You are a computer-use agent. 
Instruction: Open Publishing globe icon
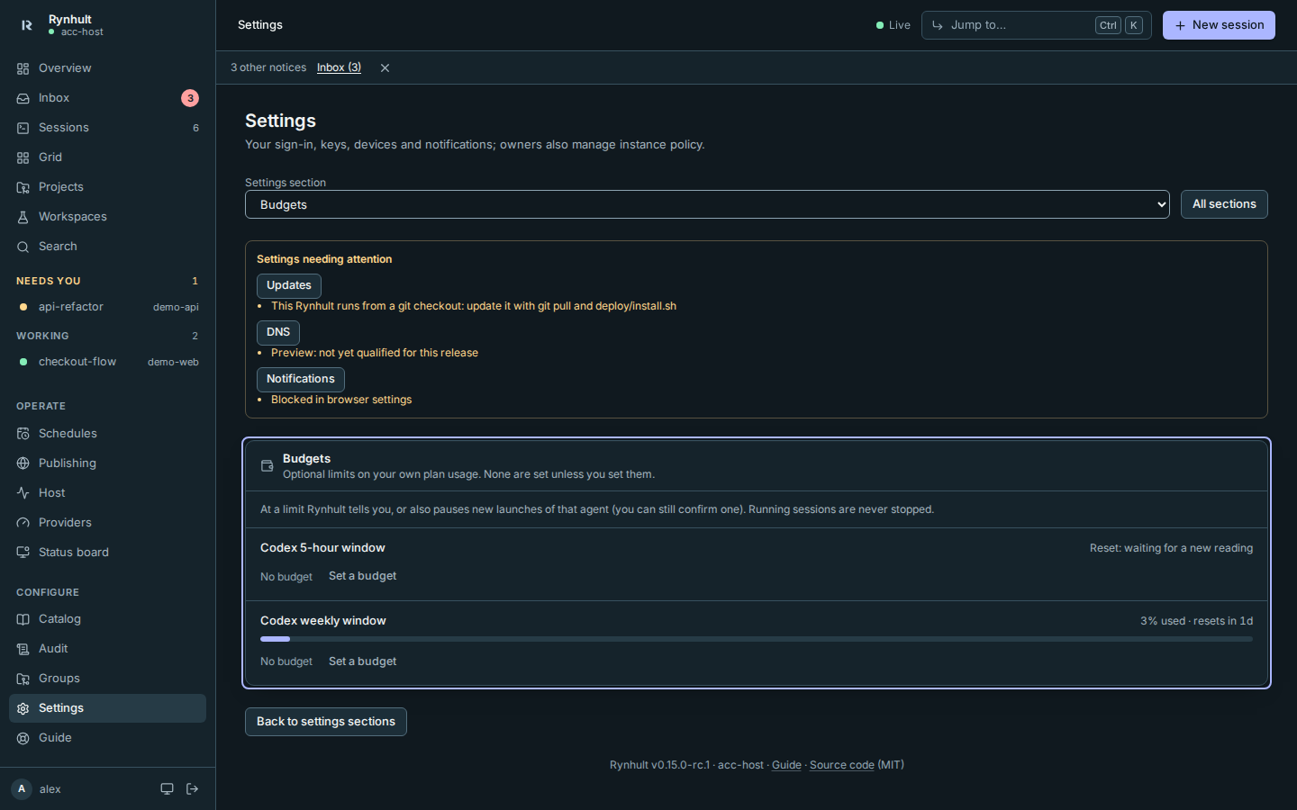pyautogui.click(x=23, y=463)
